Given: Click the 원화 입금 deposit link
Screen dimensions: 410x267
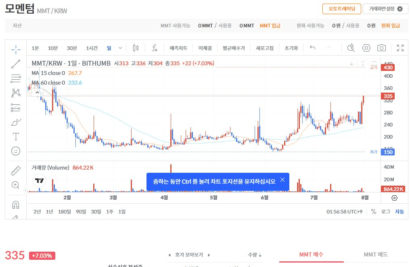Looking at the screenshot, I should (x=391, y=26).
